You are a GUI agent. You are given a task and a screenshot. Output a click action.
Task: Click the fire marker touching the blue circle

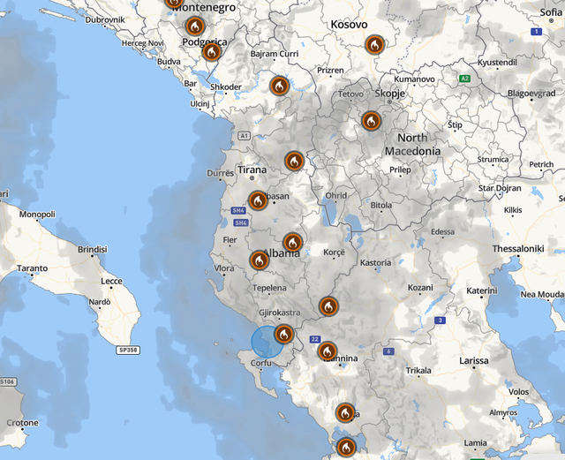[283, 334]
